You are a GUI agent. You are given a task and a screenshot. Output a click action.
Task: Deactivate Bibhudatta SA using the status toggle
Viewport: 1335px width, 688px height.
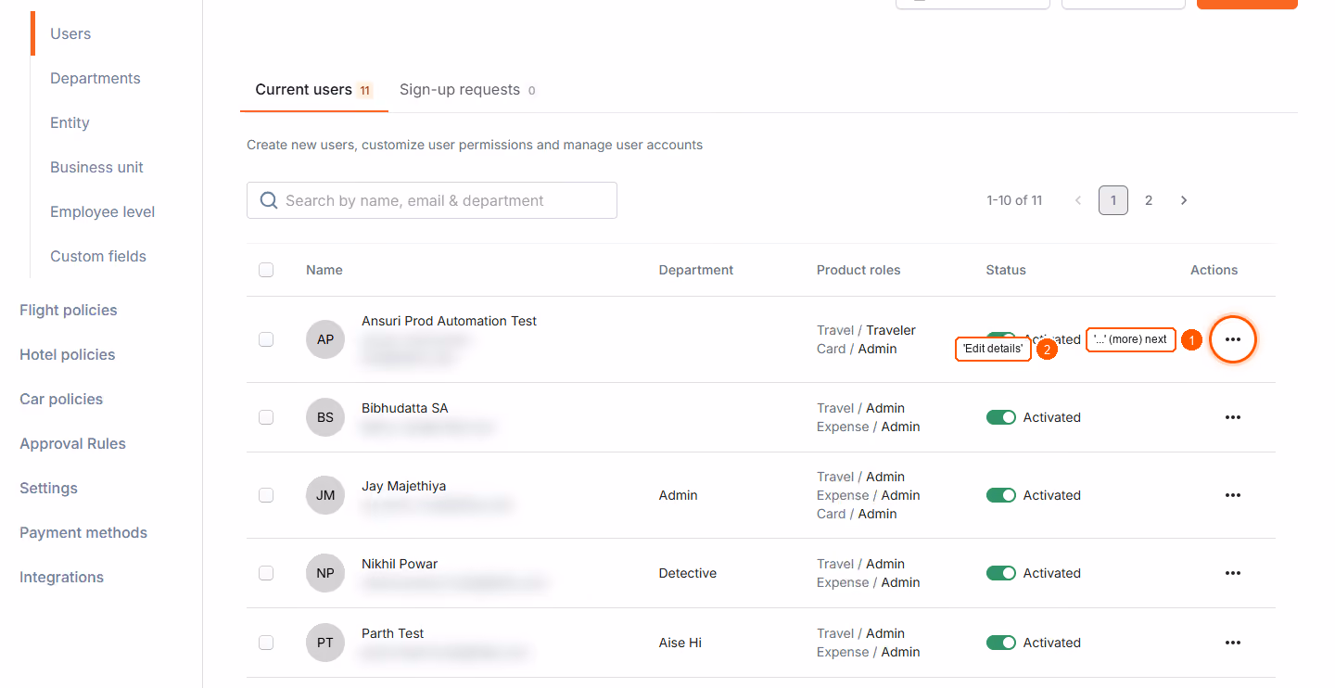[1001, 417]
